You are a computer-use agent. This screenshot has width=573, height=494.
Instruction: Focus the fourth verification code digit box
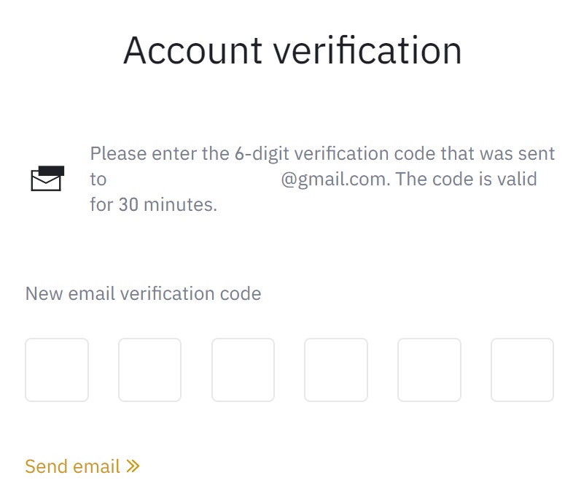336,370
